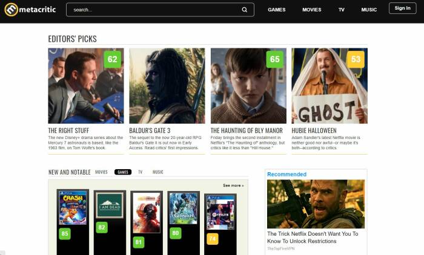424x255 pixels.
Task: Open the Crash Bandicoot game cover
Action: 73,207
